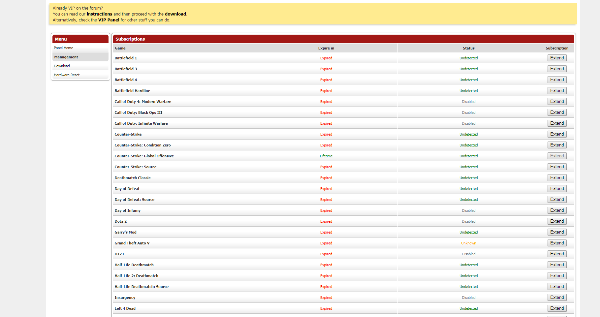
Task: Extend the Left 4 Dead subscription
Action: click(557, 308)
